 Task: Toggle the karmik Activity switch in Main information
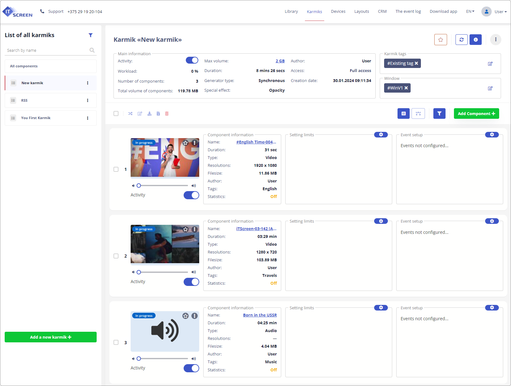192,60
